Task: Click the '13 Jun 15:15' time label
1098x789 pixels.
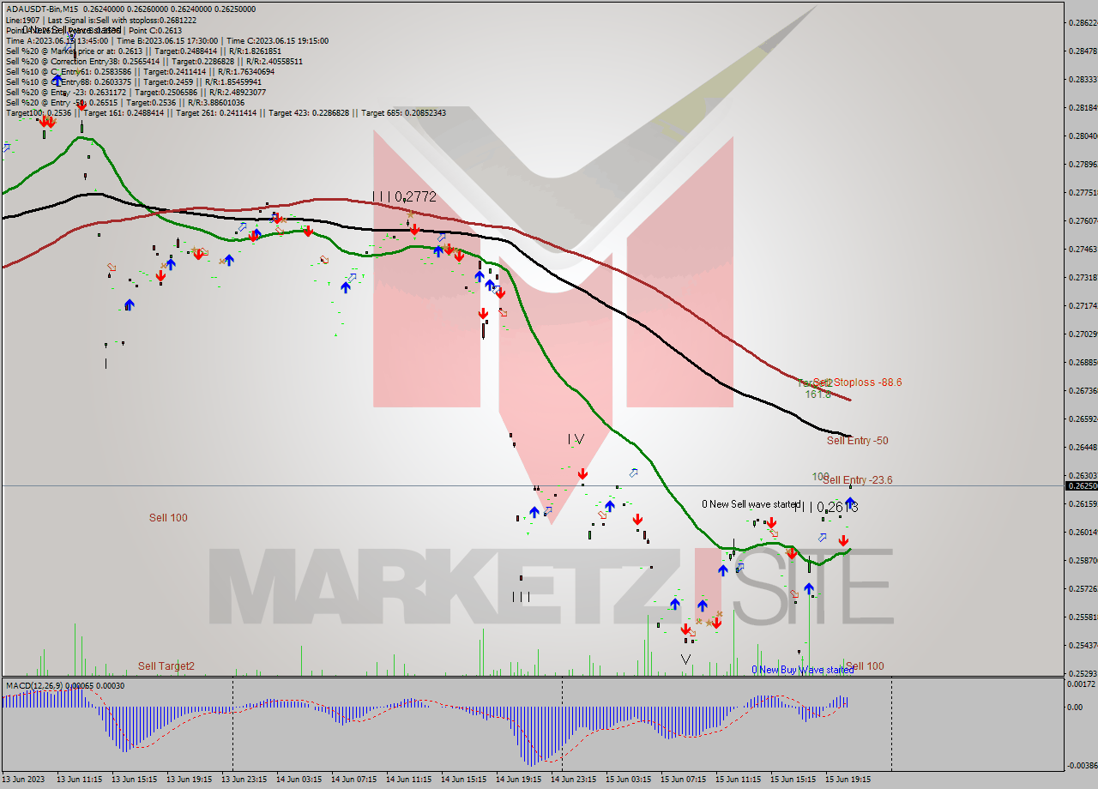Action: click(135, 780)
